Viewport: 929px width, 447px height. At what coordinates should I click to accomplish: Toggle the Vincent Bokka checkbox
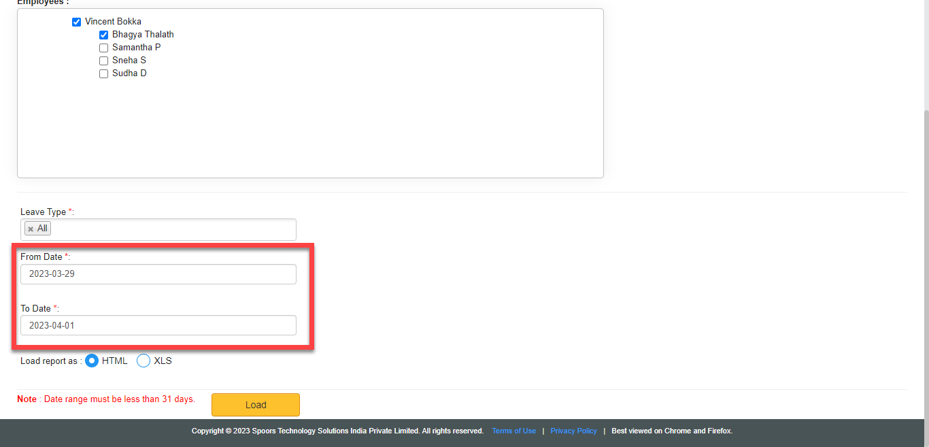pos(76,22)
